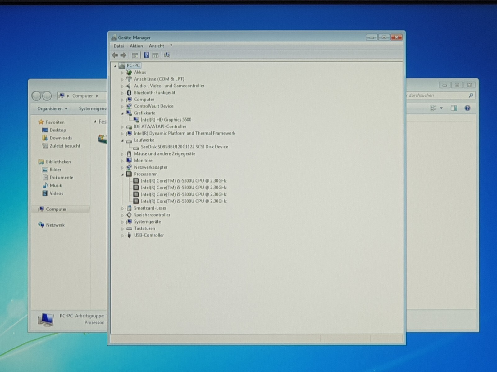Collapse the Grafikkarte category
The width and height of the screenshot is (497, 372).
click(122, 113)
